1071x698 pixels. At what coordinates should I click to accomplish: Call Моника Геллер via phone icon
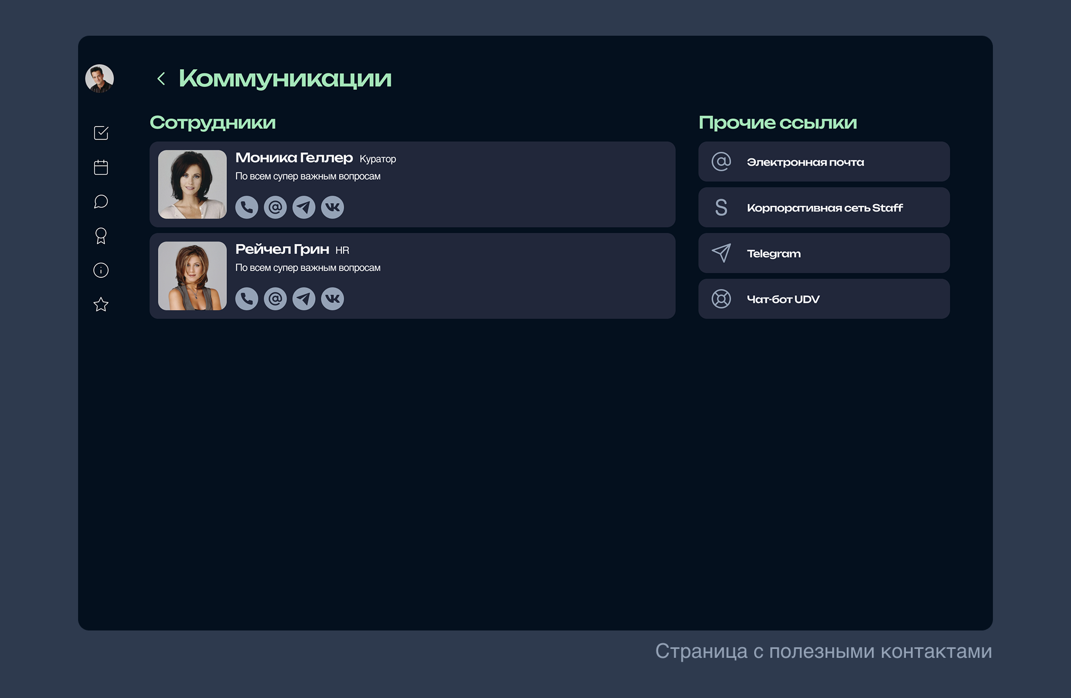[x=247, y=207]
